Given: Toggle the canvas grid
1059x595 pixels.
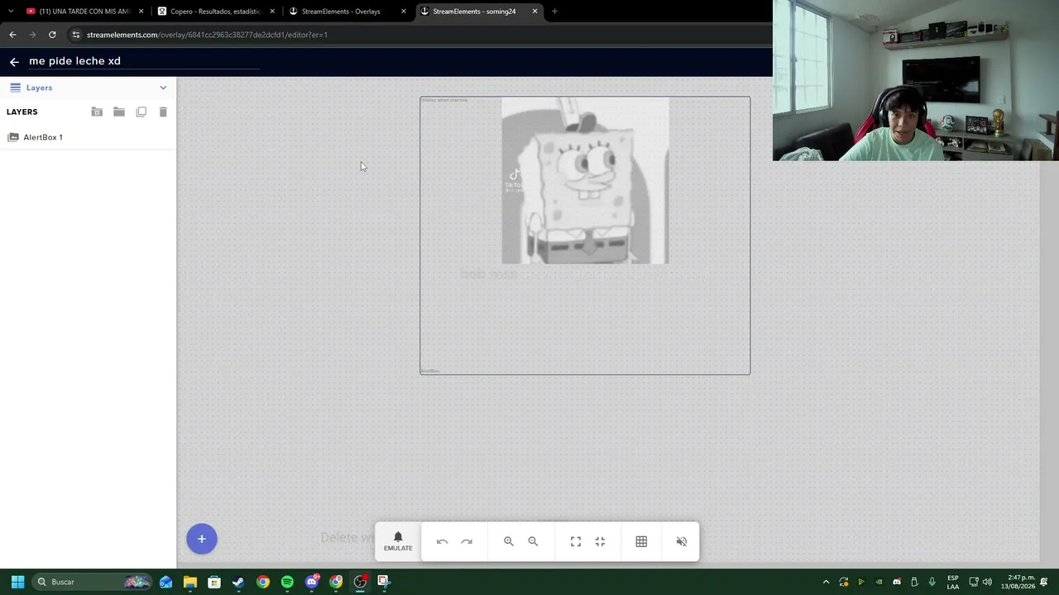Looking at the screenshot, I should (x=641, y=541).
